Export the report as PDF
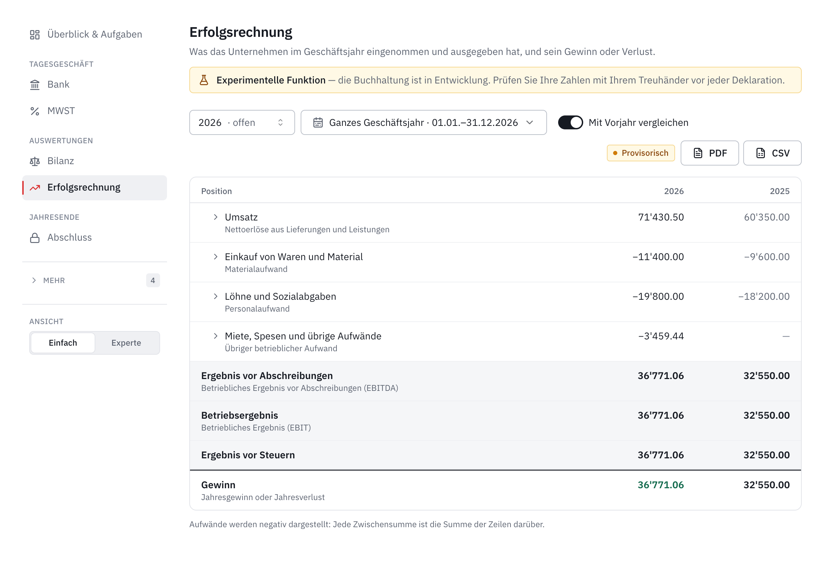The height and width of the screenshot is (587, 824). pos(710,153)
